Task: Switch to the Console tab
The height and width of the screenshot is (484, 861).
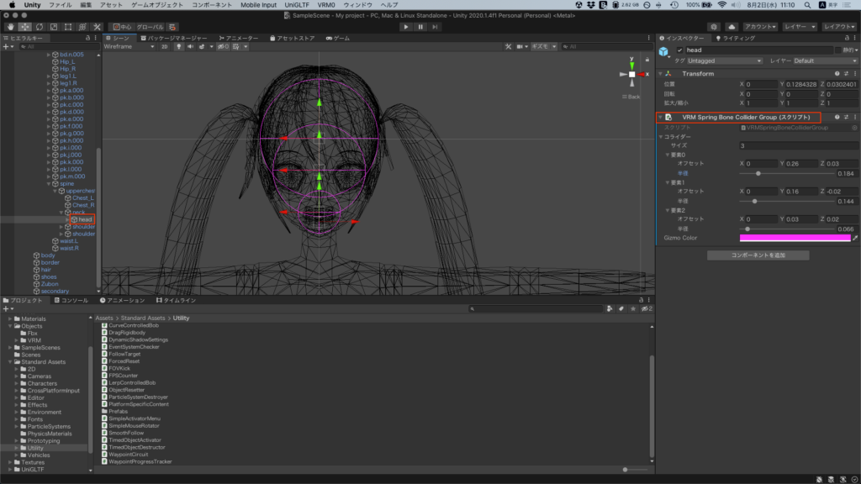Action: (71, 300)
